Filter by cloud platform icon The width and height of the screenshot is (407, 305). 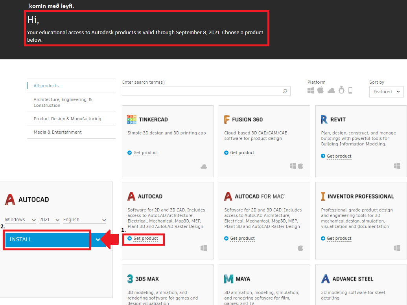[x=331, y=90]
